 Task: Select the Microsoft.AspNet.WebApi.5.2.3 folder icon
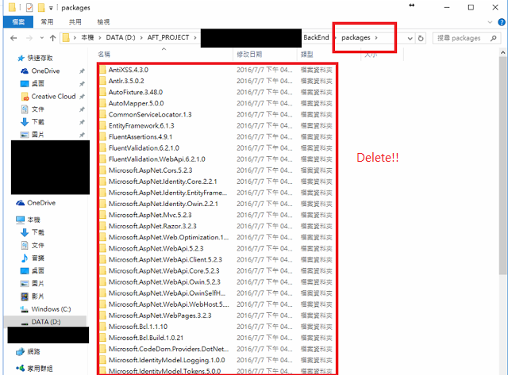(x=102, y=248)
